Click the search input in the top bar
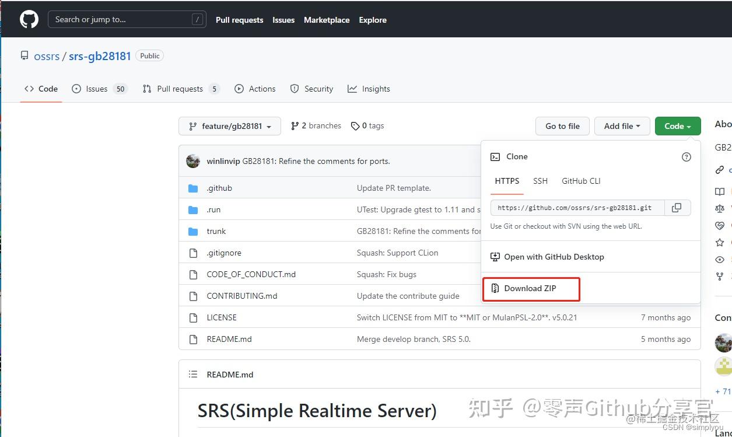Viewport: 732px width, 437px height. (x=127, y=19)
